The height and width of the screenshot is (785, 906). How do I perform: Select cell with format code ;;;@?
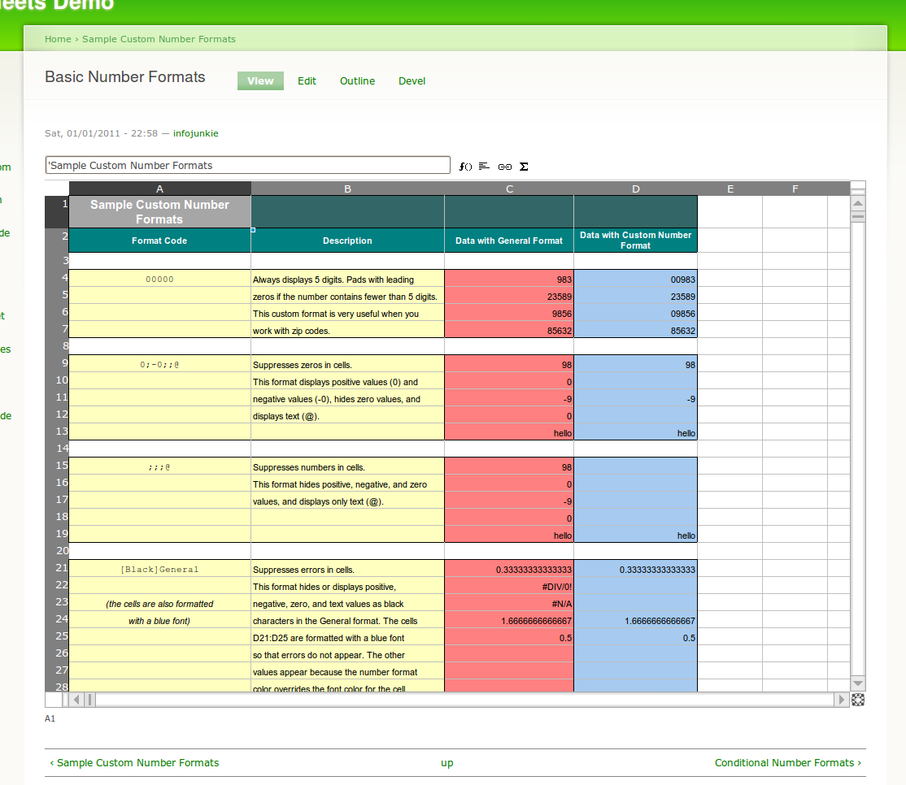pyautogui.click(x=160, y=467)
